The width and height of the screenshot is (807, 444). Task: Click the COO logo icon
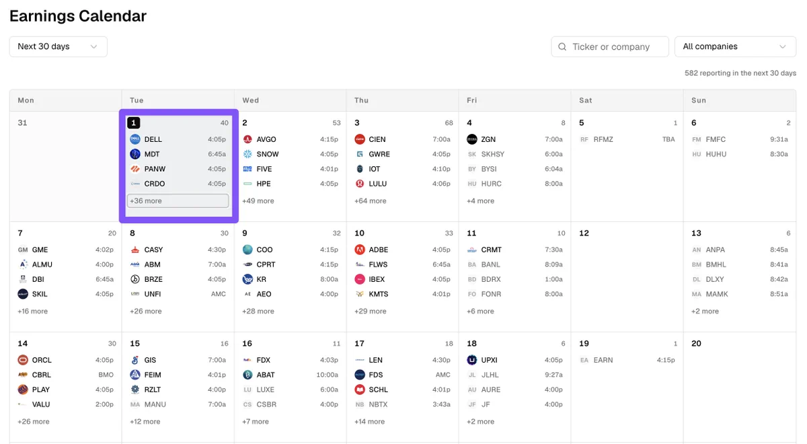click(247, 250)
